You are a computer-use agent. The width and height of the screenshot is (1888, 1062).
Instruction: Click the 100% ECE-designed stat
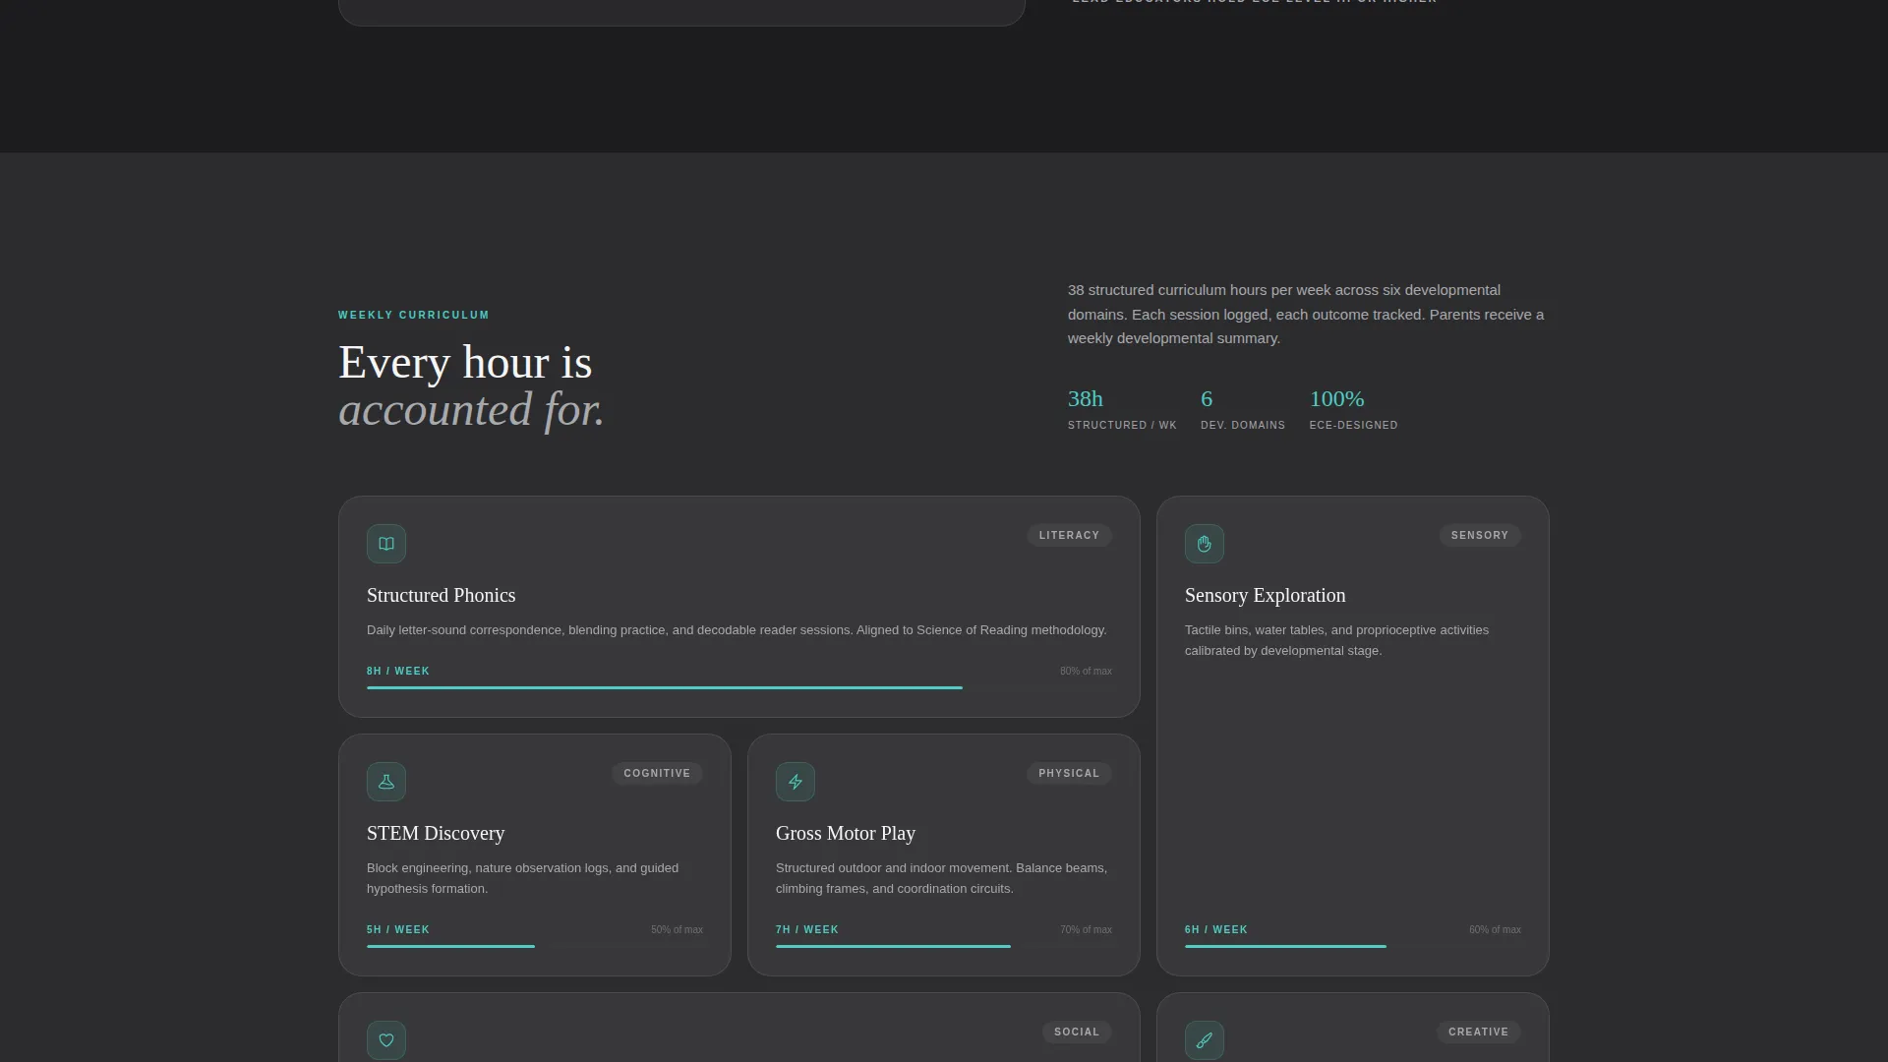[1353, 409]
